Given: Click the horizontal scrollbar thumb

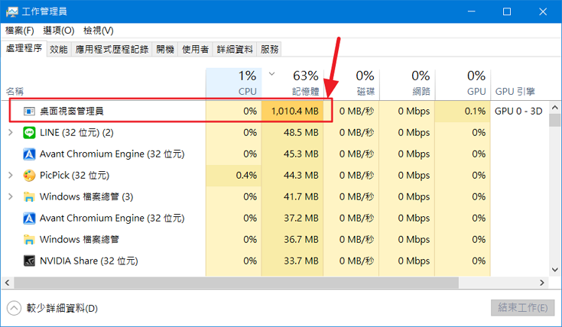Looking at the screenshot, I should tap(236, 283).
